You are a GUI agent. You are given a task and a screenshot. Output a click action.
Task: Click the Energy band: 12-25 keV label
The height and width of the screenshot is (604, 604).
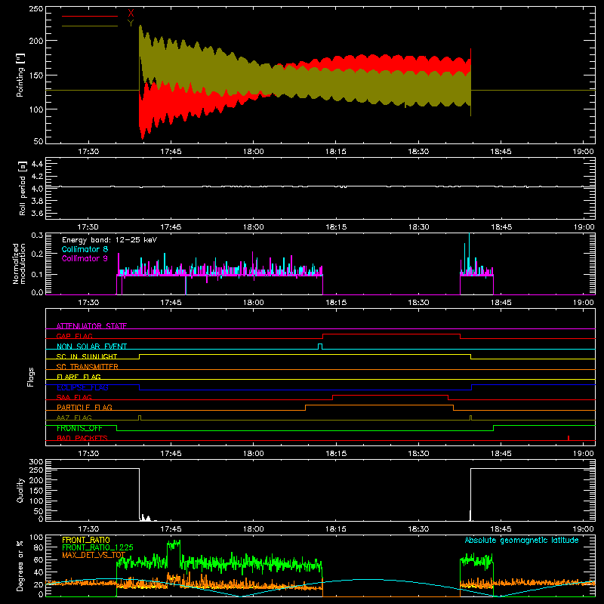tap(109, 240)
